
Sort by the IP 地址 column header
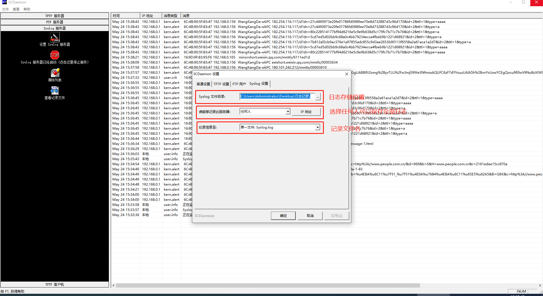(x=151, y=16)
